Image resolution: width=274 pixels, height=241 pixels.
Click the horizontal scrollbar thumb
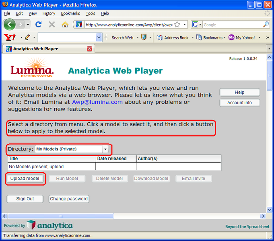(61, 216)
